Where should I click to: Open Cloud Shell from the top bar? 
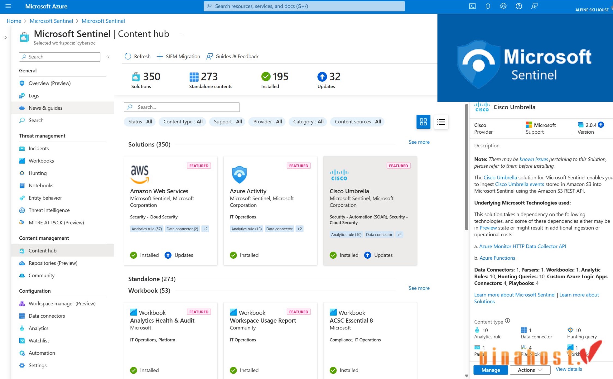(472, 6)
